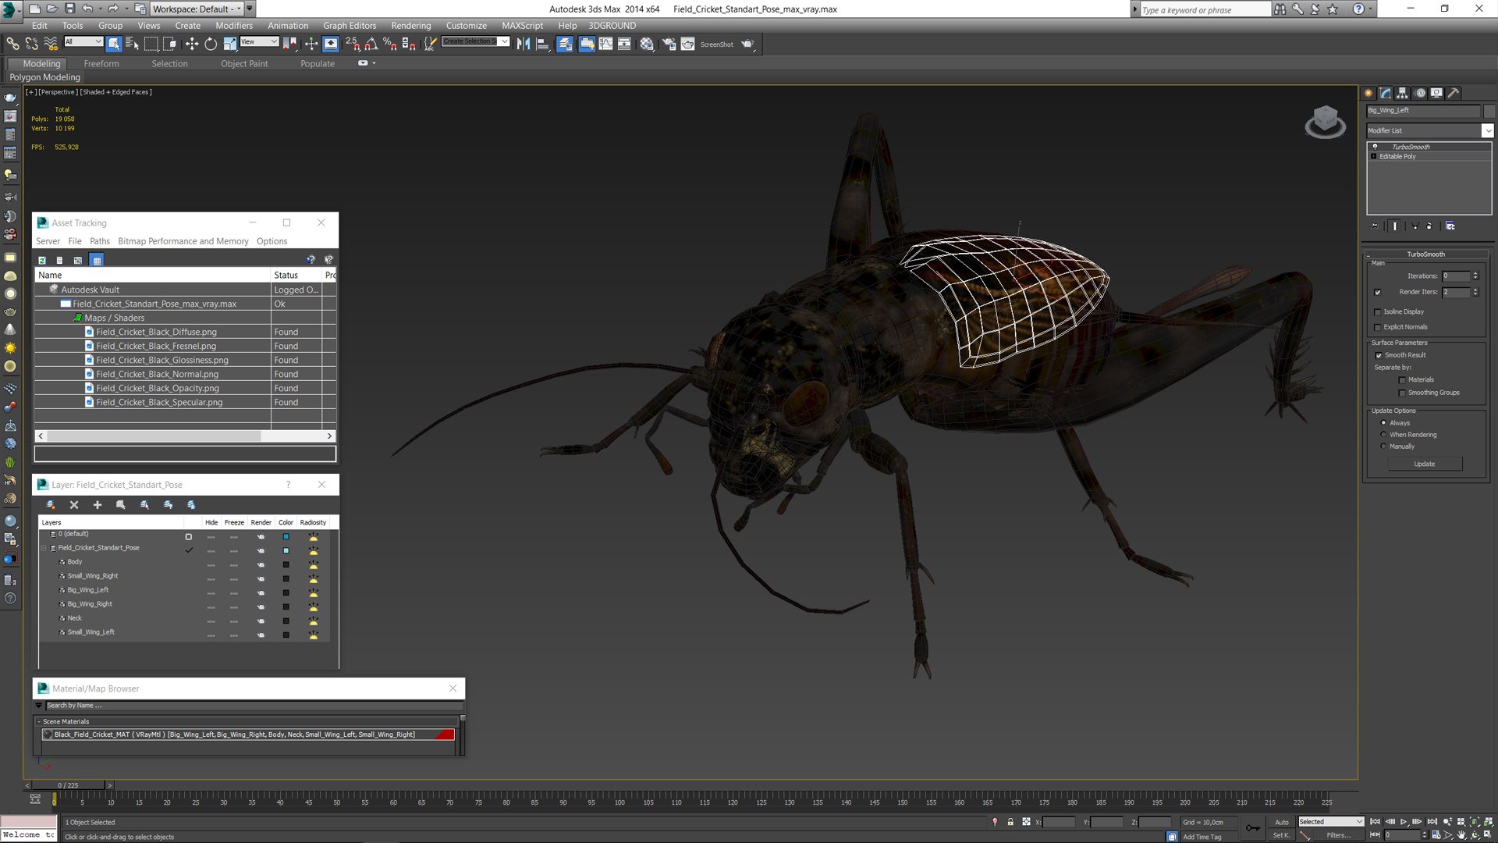Choose the Select and Move tool
This screenshot has width=1498, height=843.
(x=192, y=44)
